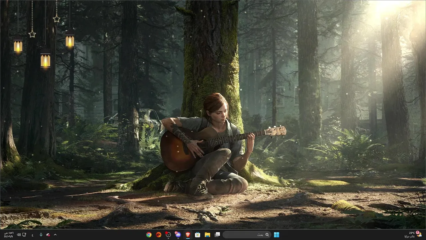Launch the EA app taskbar icon

158,235
